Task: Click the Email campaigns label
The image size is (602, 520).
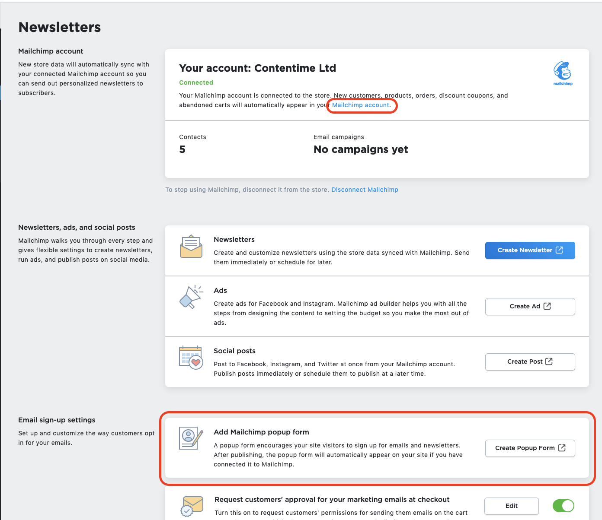Action: [339, 137]
